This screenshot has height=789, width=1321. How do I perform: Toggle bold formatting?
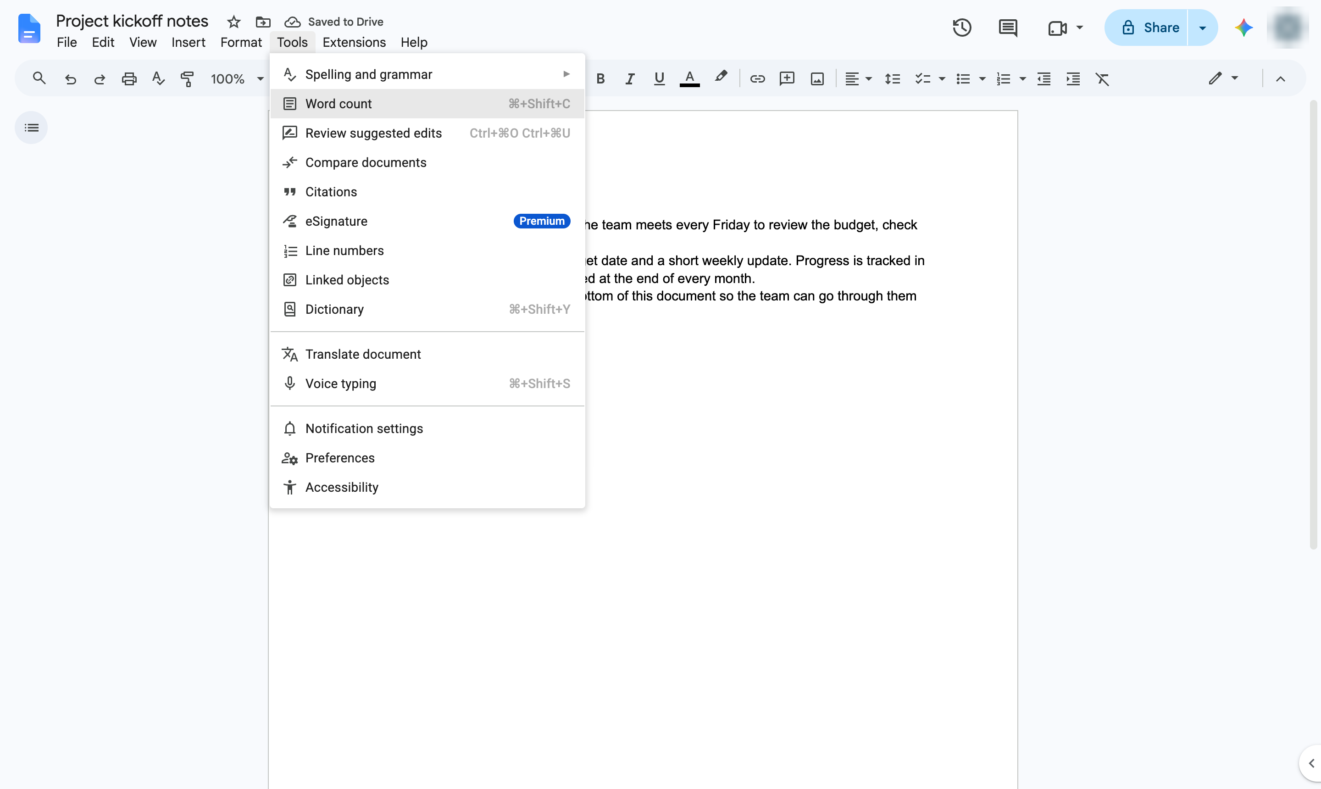tap(600, 79)
